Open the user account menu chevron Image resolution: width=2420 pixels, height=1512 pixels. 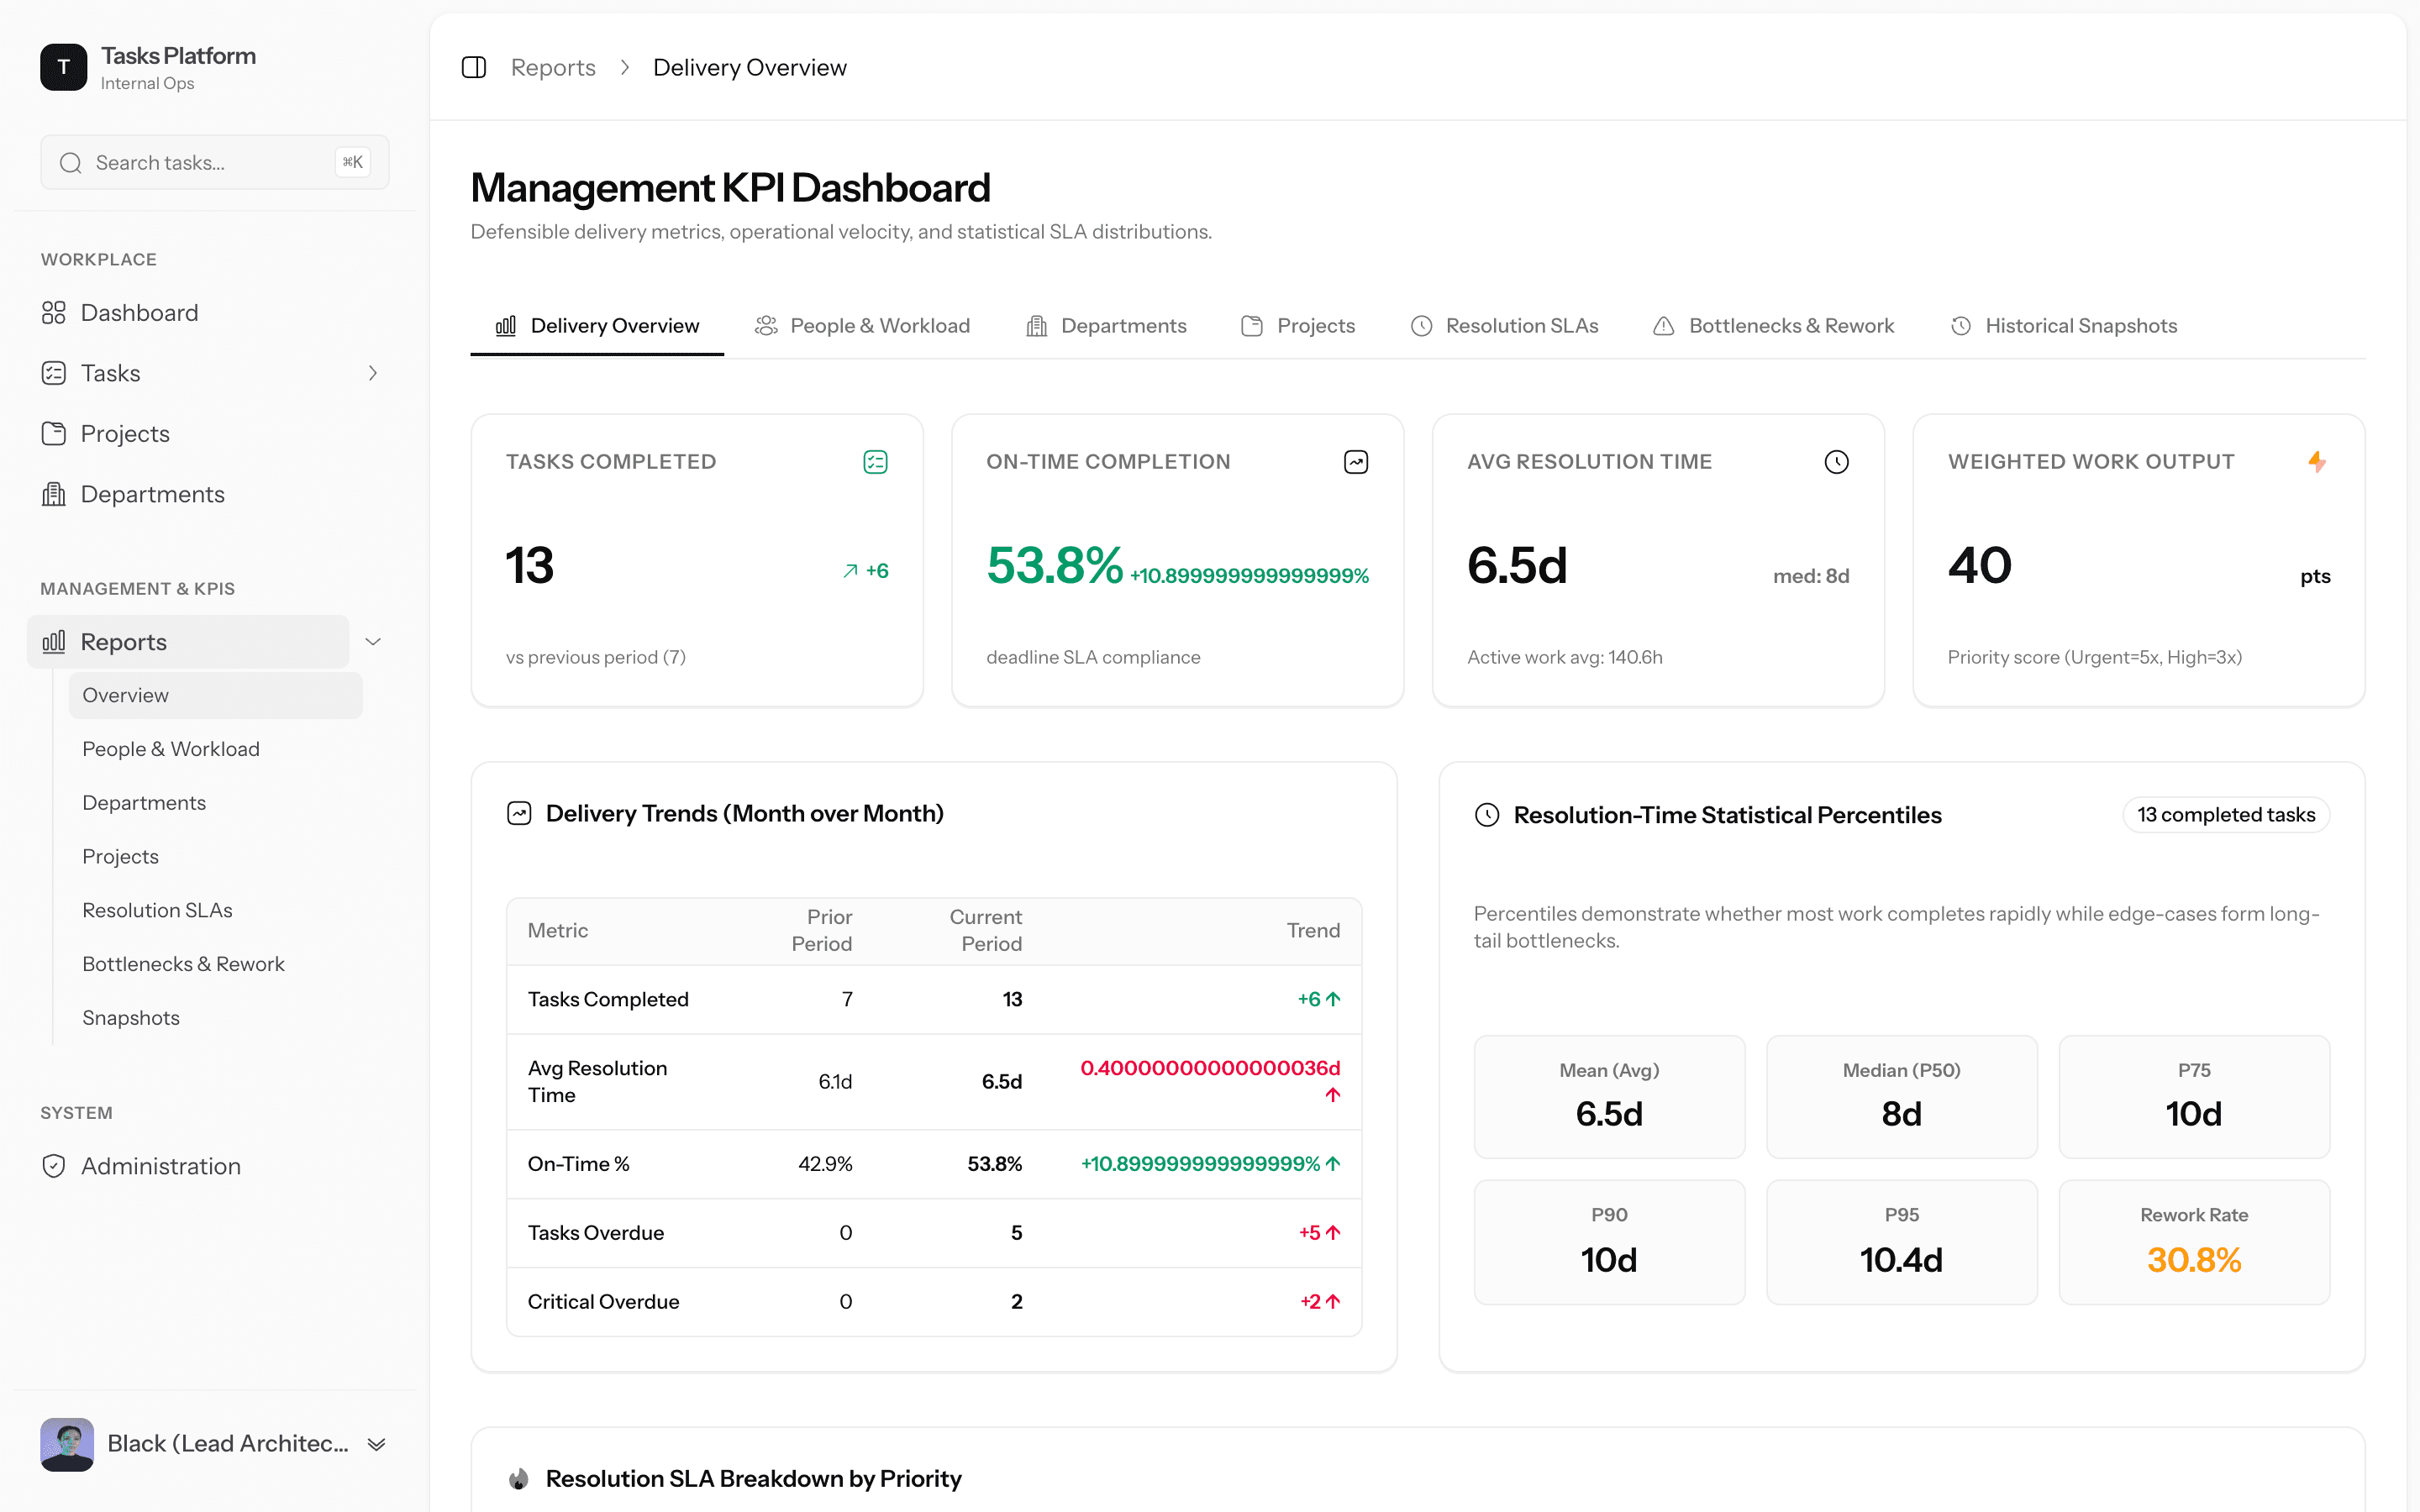pyautogui.click(x=377, y=1444)
